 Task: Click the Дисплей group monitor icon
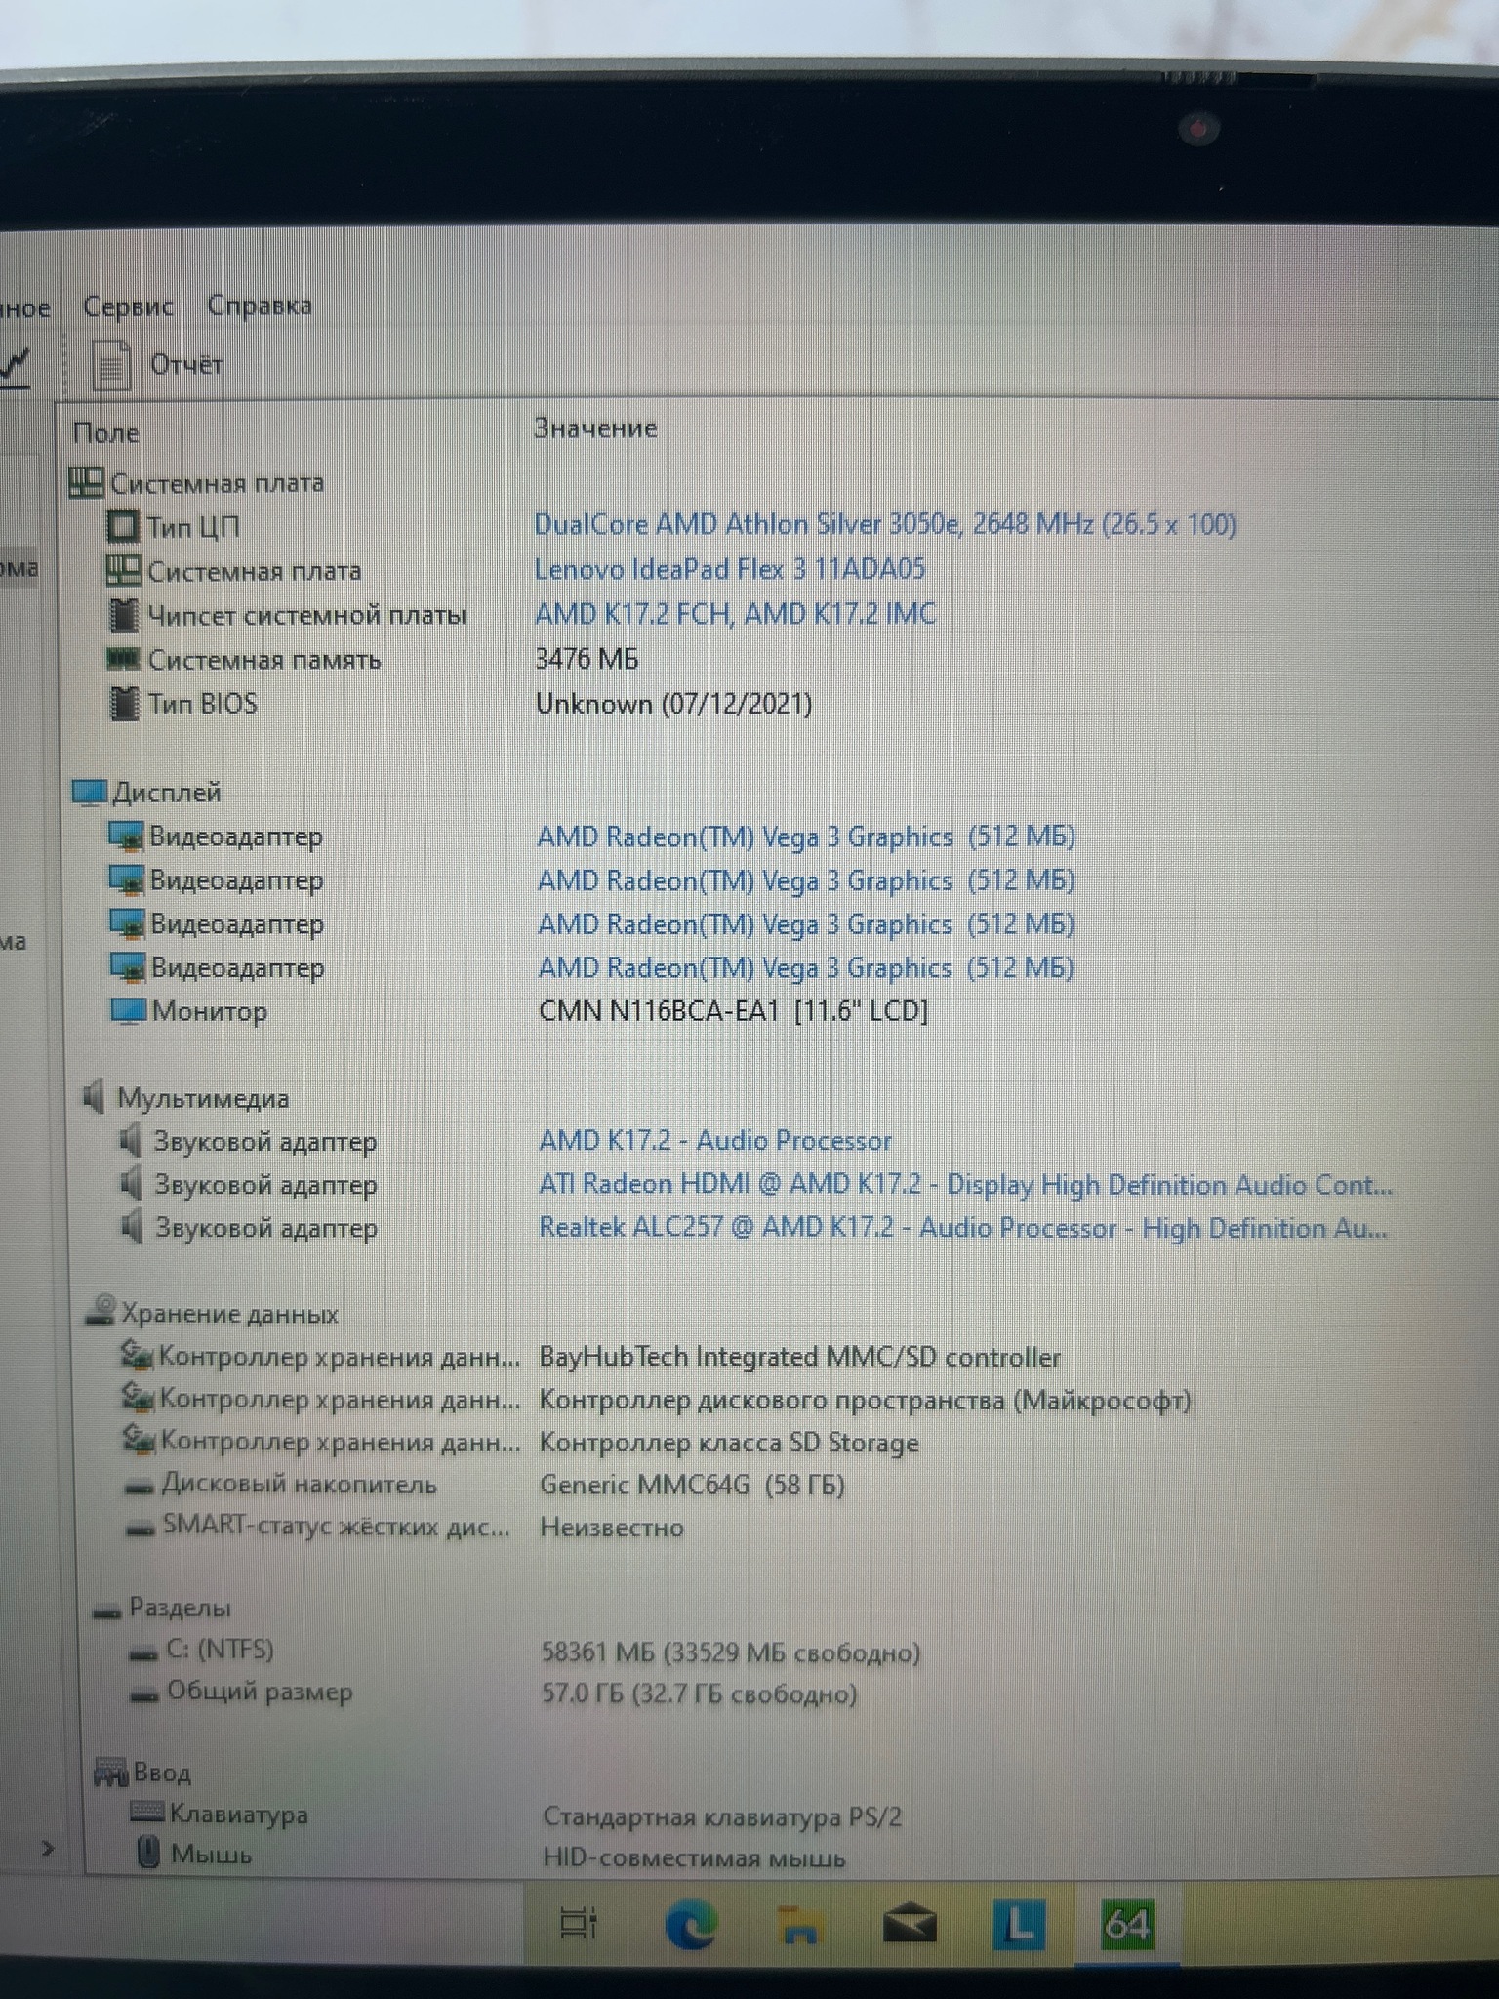(x=89, y=793)
